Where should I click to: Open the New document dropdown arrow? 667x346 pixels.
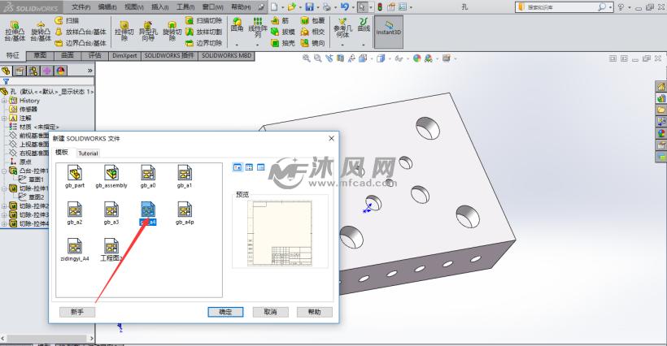point(282,7)
